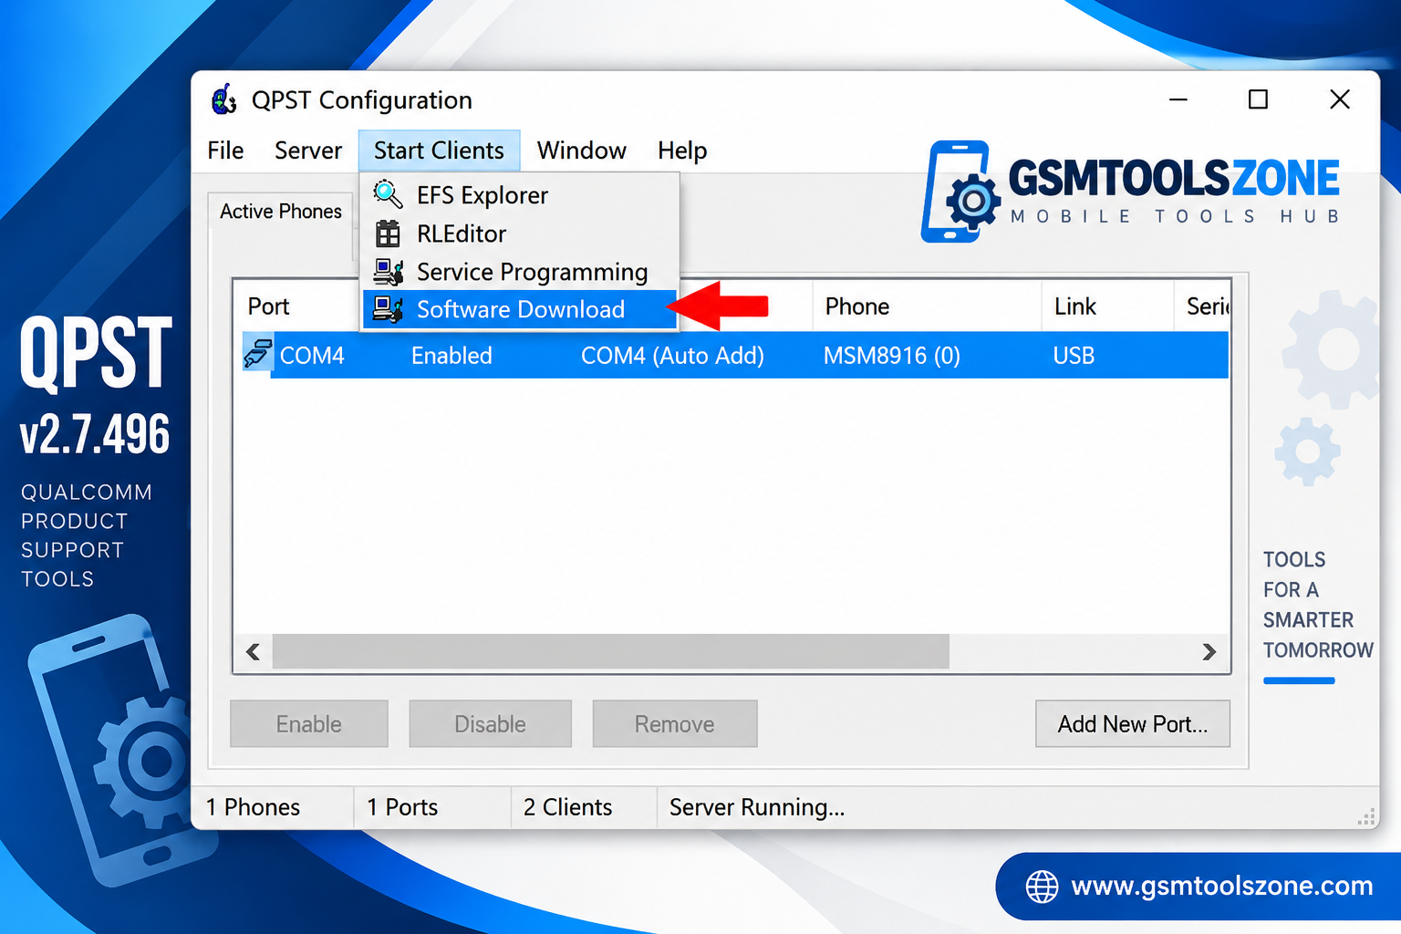Close the Start Clients menu

(439, 150)
